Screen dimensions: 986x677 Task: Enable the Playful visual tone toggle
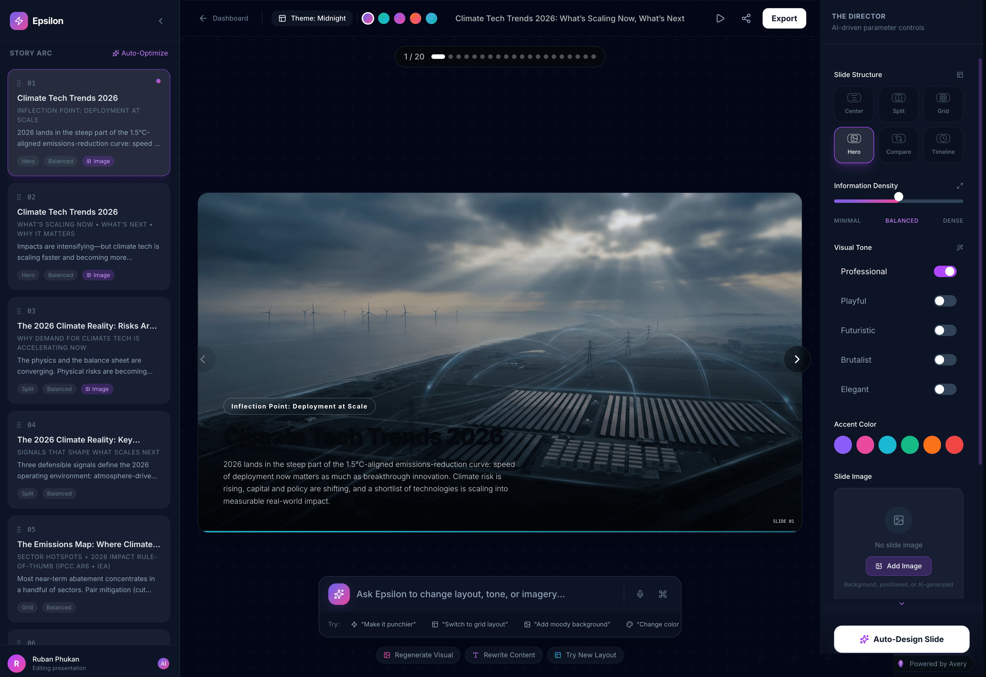click(944, 301)
